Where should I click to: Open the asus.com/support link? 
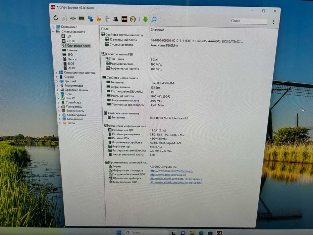pos(168,175)
